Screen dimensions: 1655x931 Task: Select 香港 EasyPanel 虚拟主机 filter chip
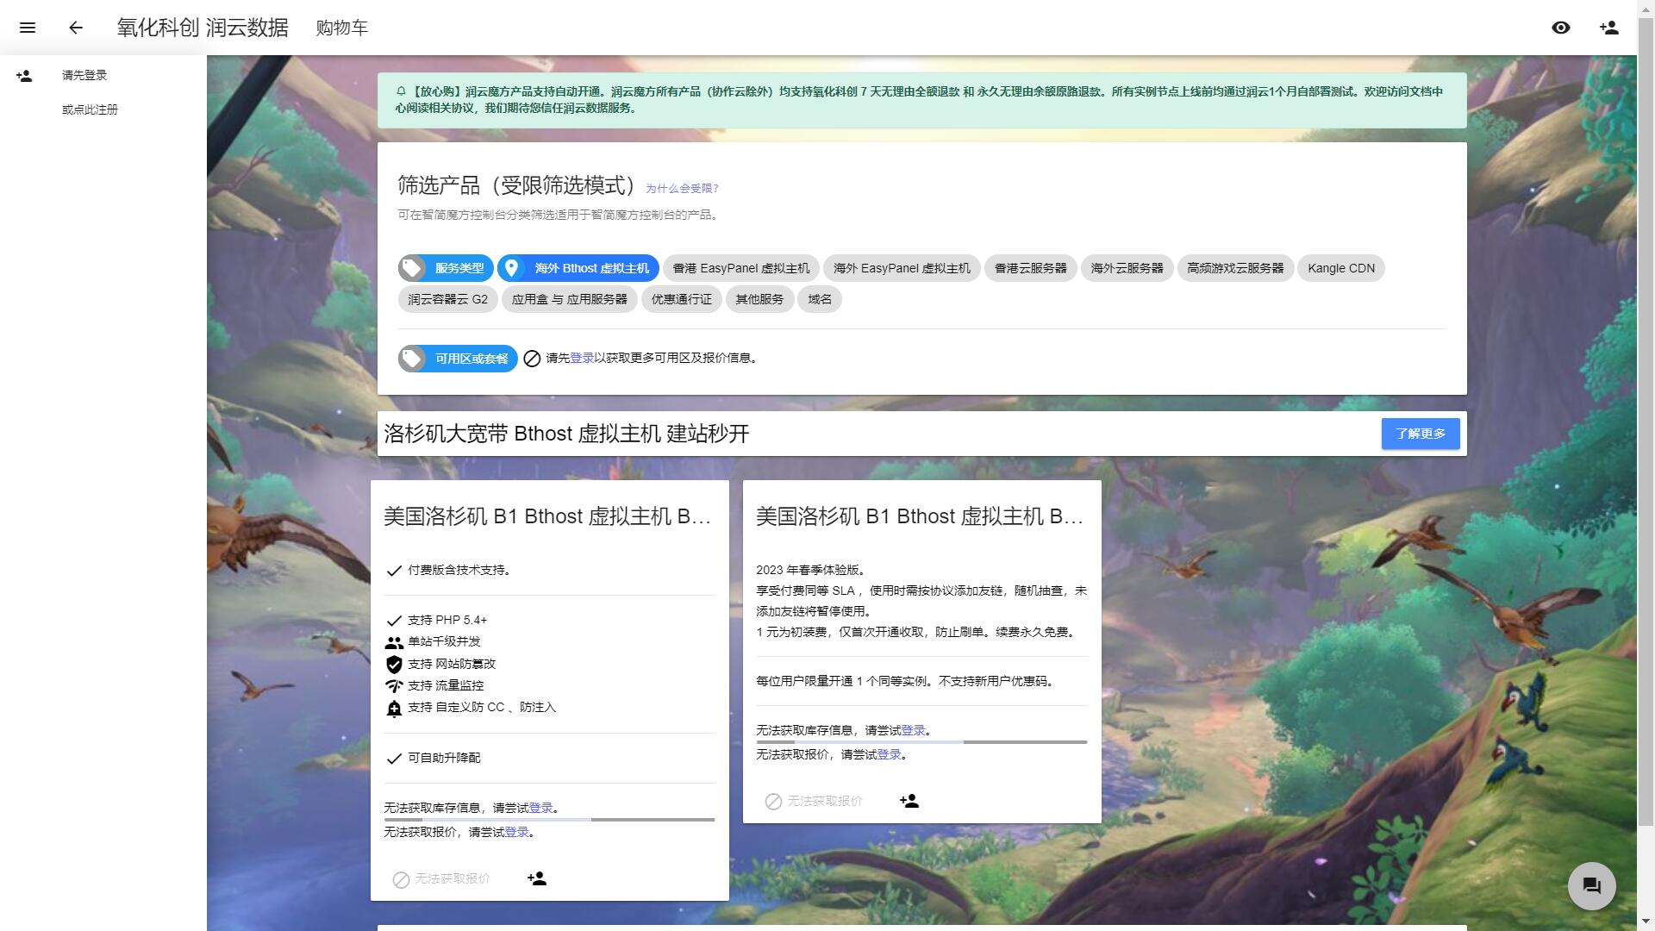click(x=741, y=268)
